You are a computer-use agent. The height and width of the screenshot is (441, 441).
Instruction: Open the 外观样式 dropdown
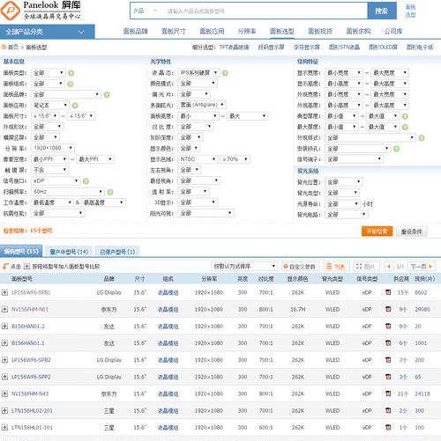tap(370, 137)
